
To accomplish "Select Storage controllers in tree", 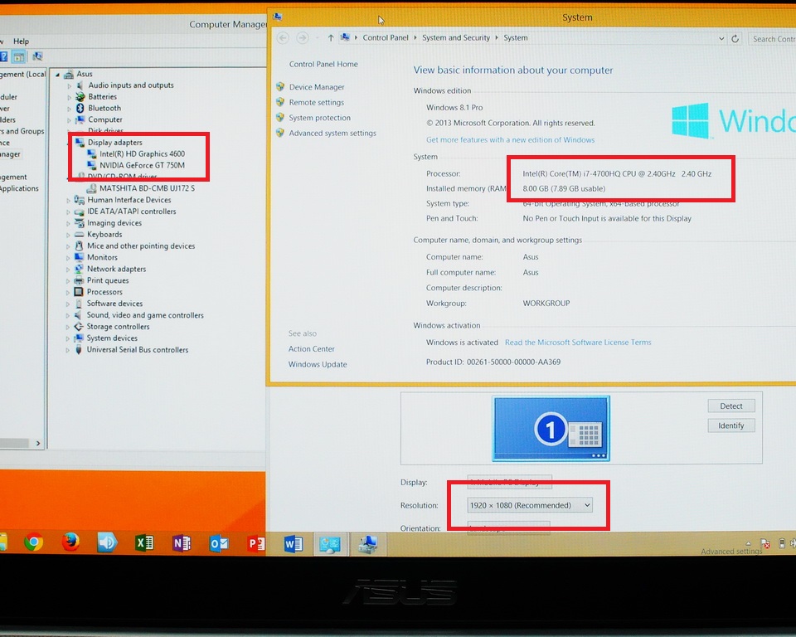I will pyautogui.click(x=118, y=327).
